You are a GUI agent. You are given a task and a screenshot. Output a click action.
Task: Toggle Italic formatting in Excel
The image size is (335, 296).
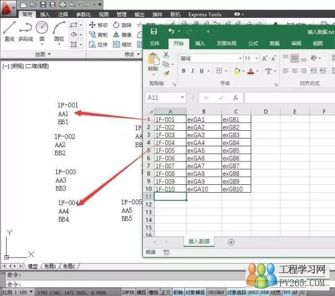(x=193, y=71)
